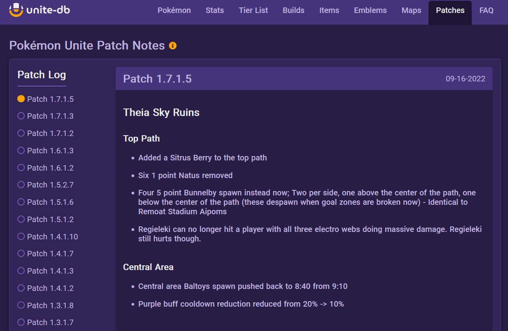Open the Tier List page
508x331 pixels.
253,11
